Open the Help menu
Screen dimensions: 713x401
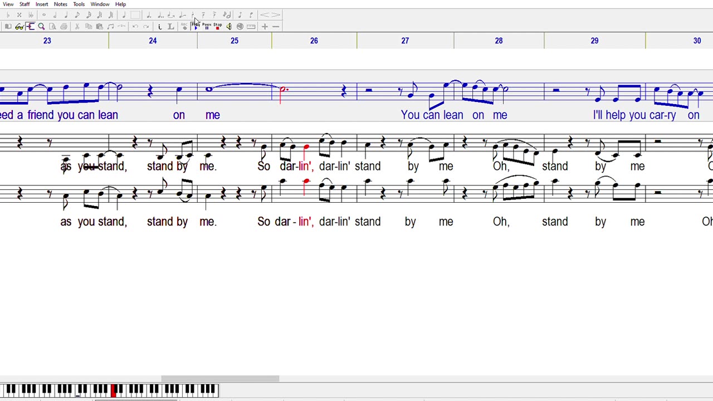pyautogui.click(x=120, y=4)
